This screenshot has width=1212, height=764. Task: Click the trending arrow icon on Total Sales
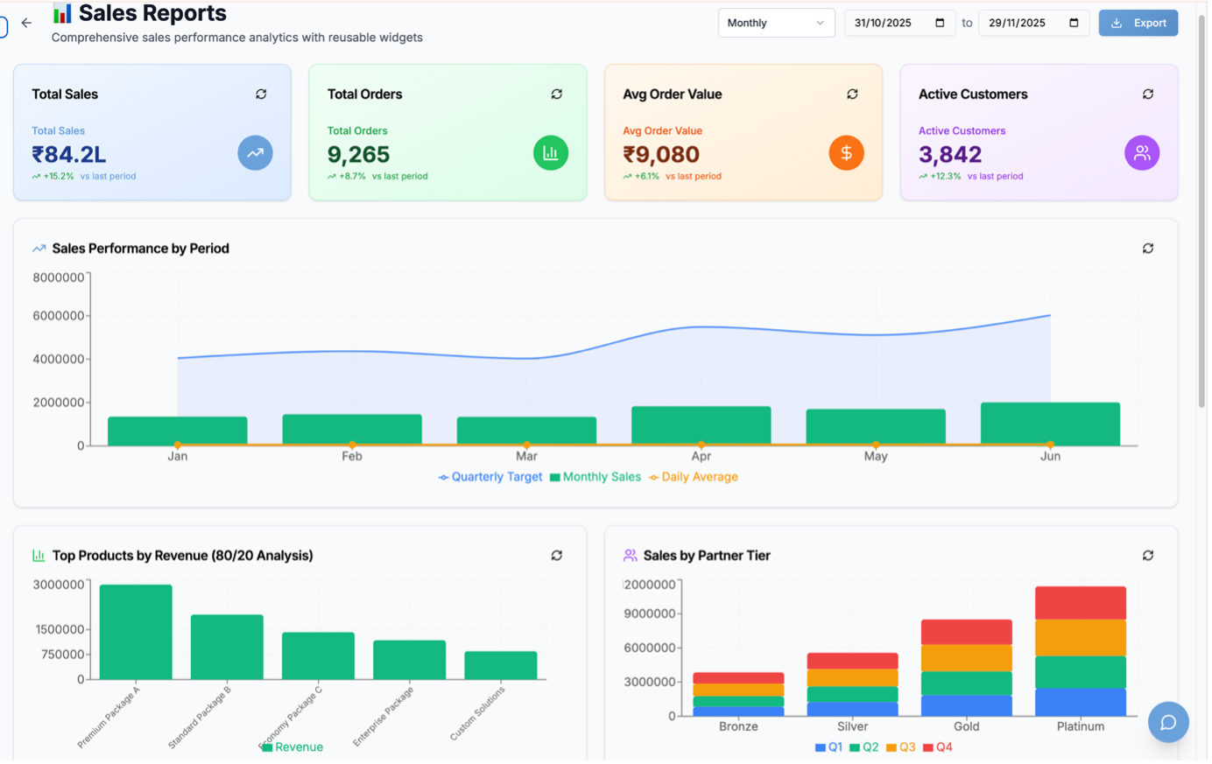254,153
